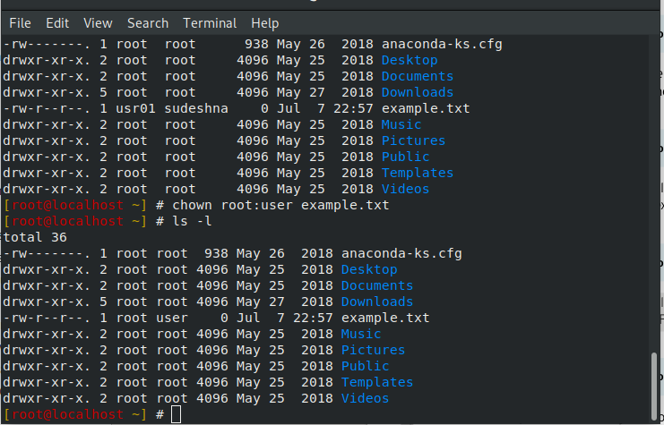The width and height of the screenshot is (664, 425).
Task: Open the Search menu
Action: (148, 22)
